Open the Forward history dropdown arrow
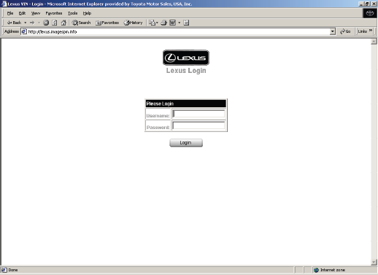 pyautogui.click(x=39, y=23)
